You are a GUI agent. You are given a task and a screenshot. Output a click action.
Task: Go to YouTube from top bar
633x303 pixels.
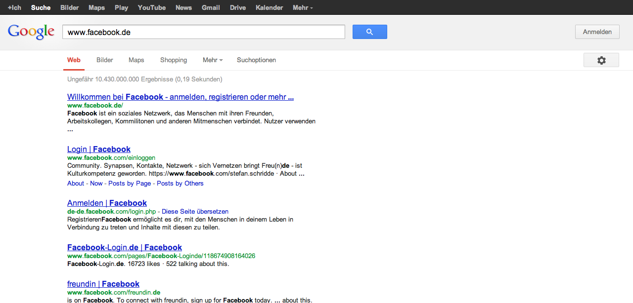tap(152, 7)
